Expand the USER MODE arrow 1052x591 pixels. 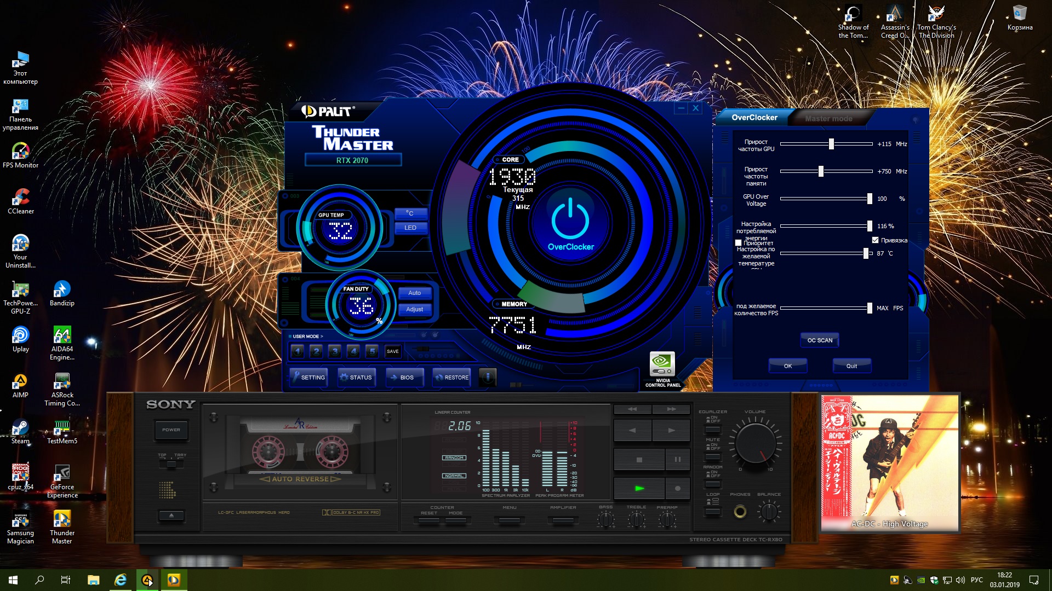pos(322,337)
